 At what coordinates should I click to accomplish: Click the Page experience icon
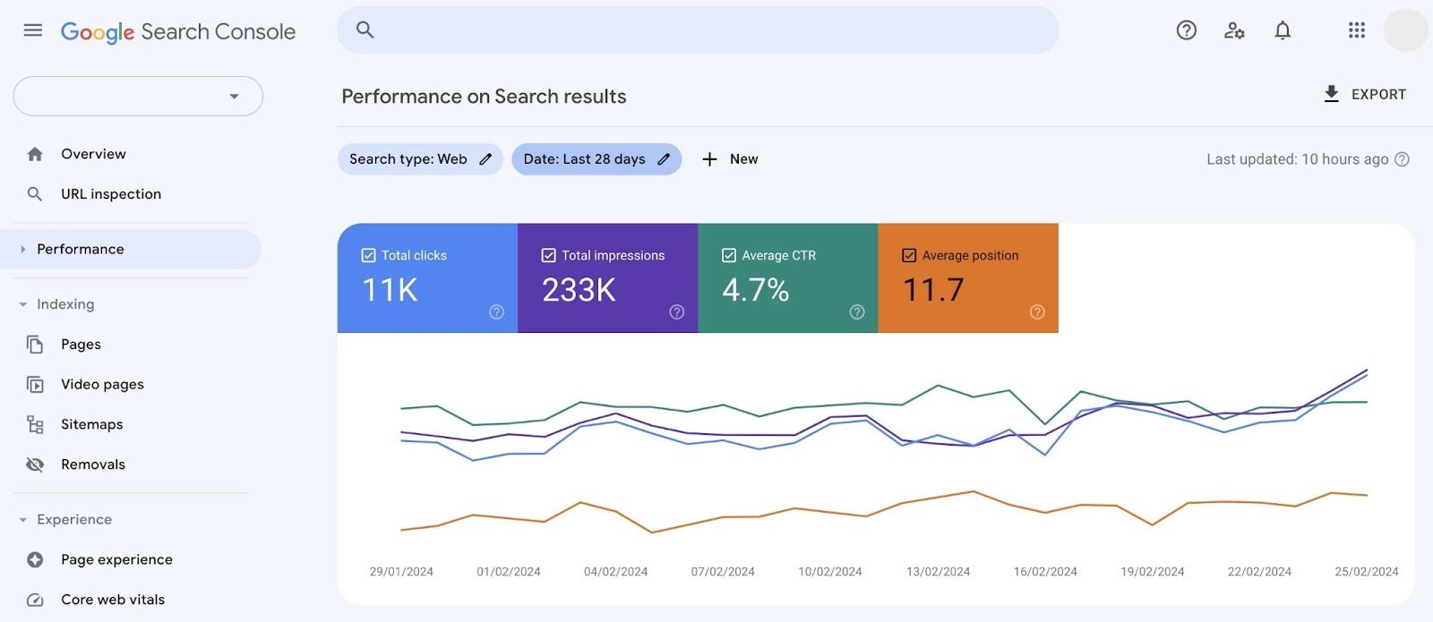click(x=35, y=559)
